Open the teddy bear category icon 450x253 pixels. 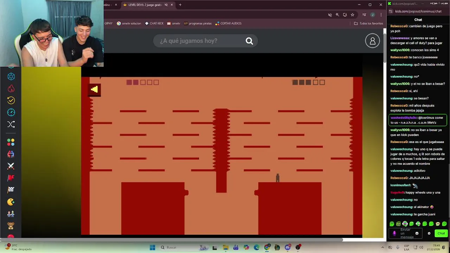pyautogui.click(x=11, y=226)
